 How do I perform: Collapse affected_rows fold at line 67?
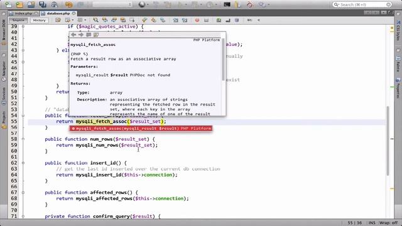coord(23,193)
